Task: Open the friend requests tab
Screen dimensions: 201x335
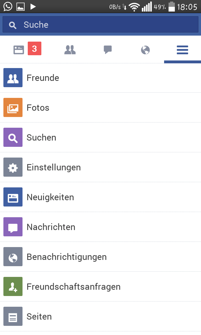Action: 70,49
